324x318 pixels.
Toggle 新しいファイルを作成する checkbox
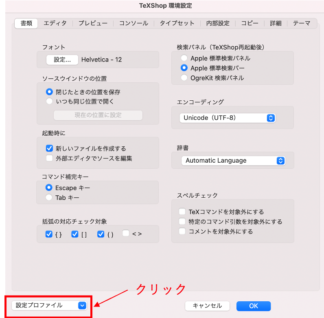tap(49, 148)
